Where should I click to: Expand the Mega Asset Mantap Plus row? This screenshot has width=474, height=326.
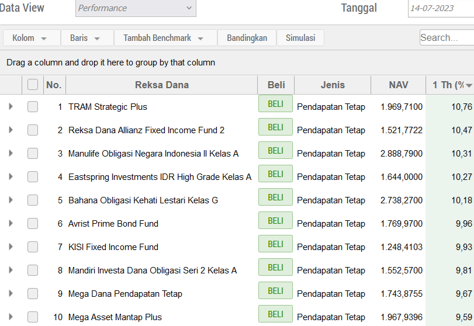(11, 317)
